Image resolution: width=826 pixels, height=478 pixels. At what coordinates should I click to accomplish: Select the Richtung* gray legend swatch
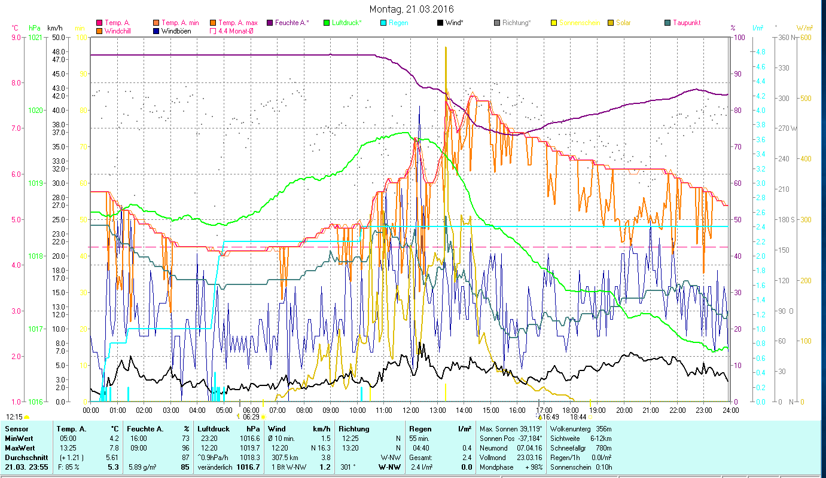497,23
